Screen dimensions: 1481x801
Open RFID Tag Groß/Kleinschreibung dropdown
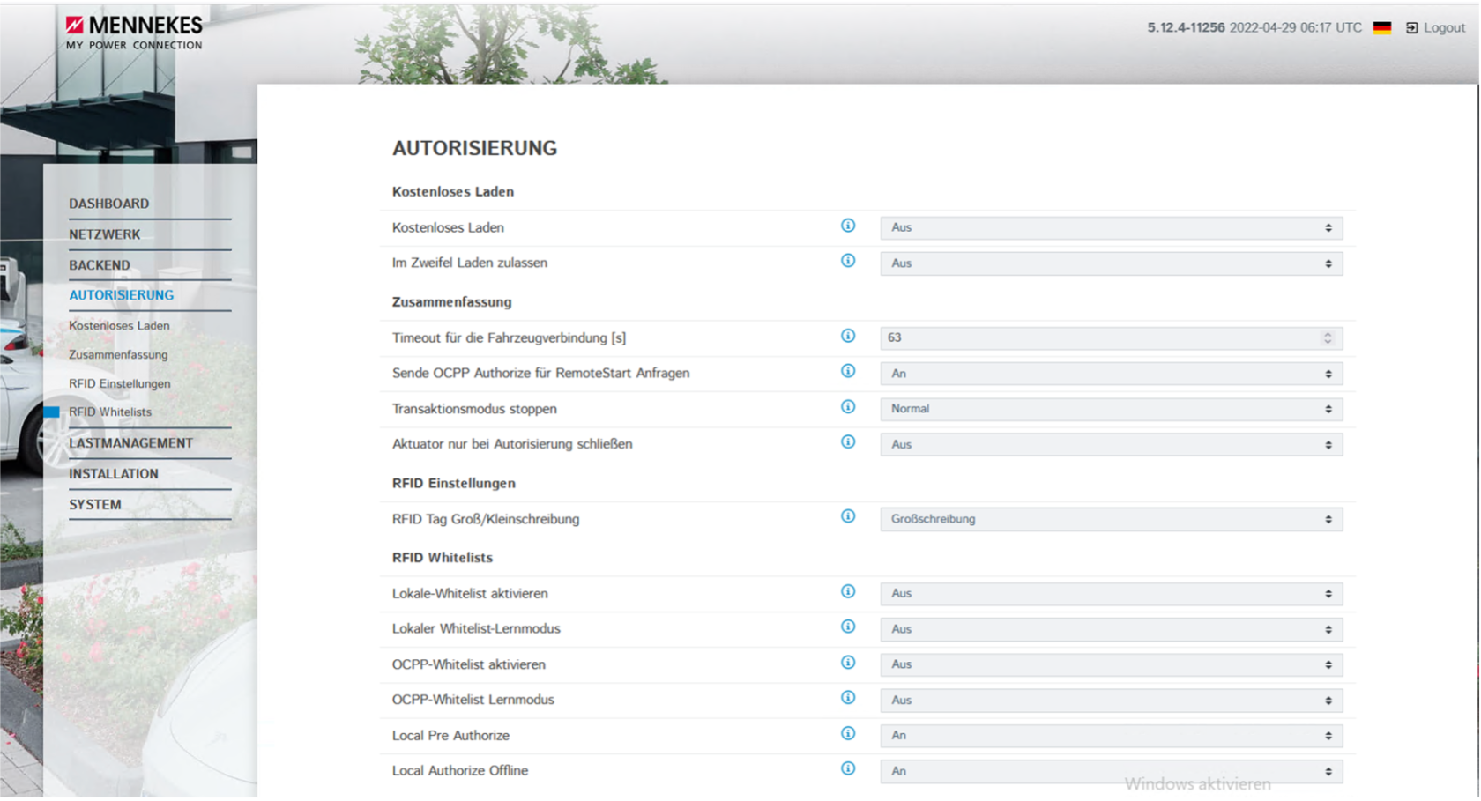tap(1111, 520)
